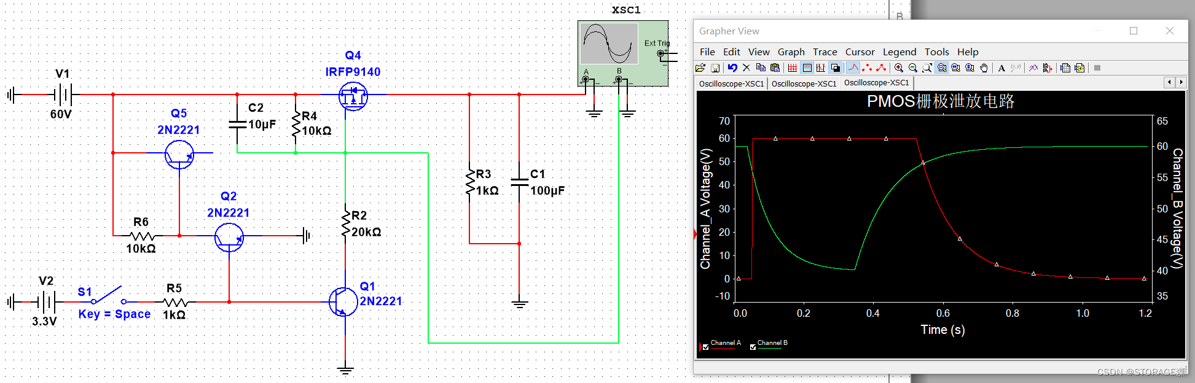Toggle the legend display icon
Viewport: 1195px width, 383px height.
807,68
